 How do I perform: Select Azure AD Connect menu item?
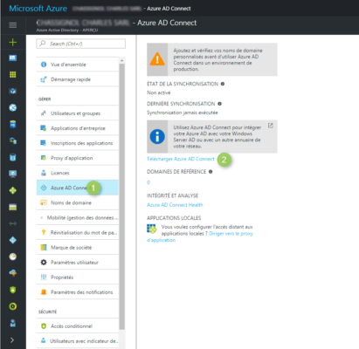78,188
